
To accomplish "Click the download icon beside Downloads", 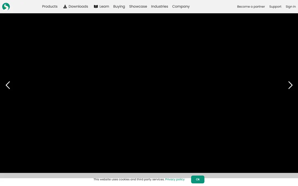I will point(65,6).
